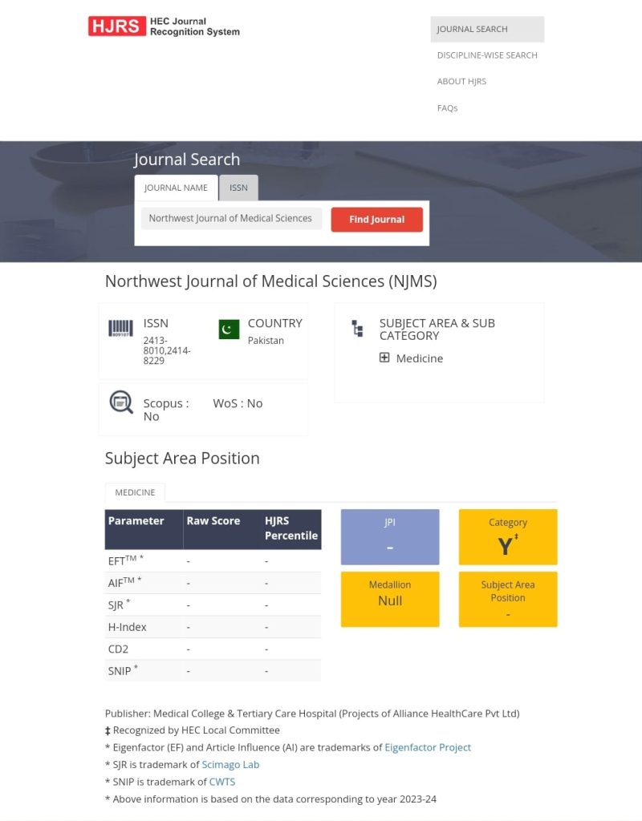Go to About HJRS page
This screenshot has width=642, height=821.
pos(461,82)
